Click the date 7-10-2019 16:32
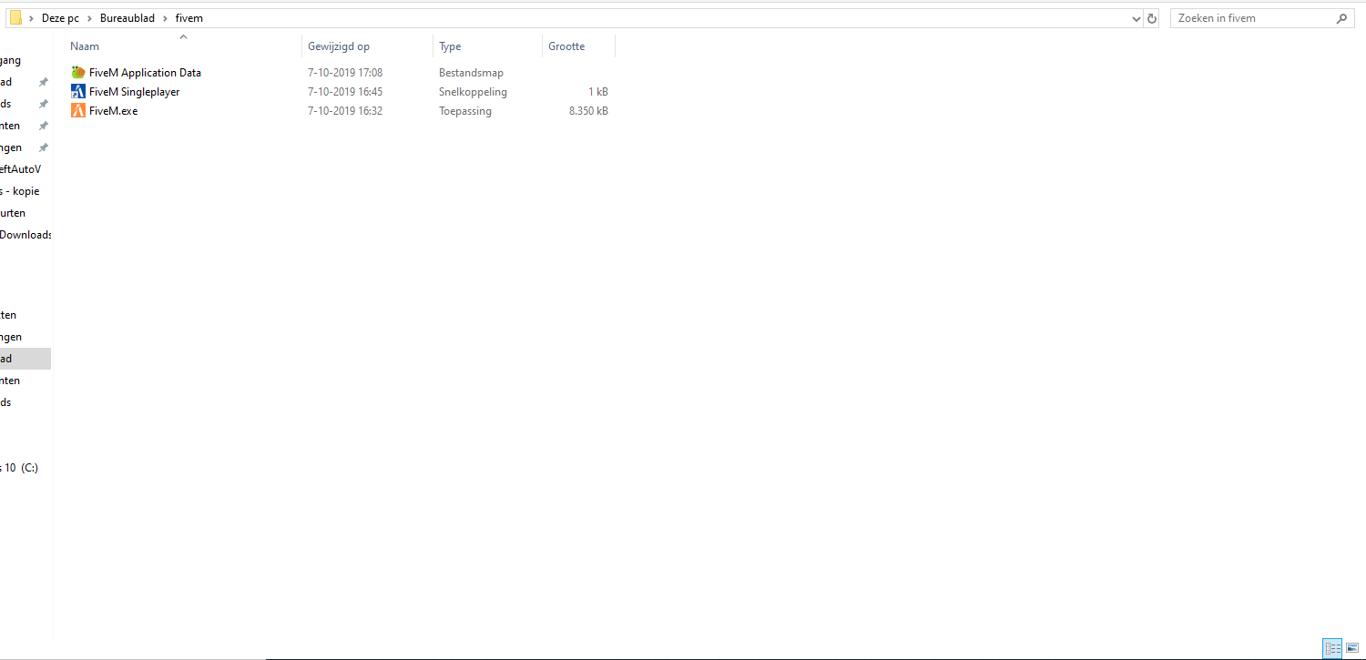This screenshot has width=1366, height=660. (x=345, y=111)
